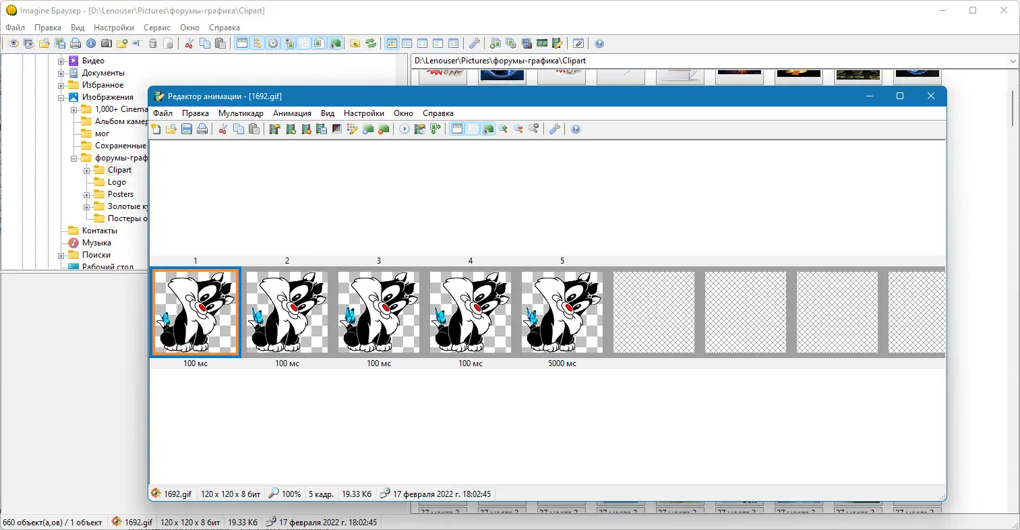Click the info icon in the browser toolbar
The image size is (1020, 530).
click(91, 43)
